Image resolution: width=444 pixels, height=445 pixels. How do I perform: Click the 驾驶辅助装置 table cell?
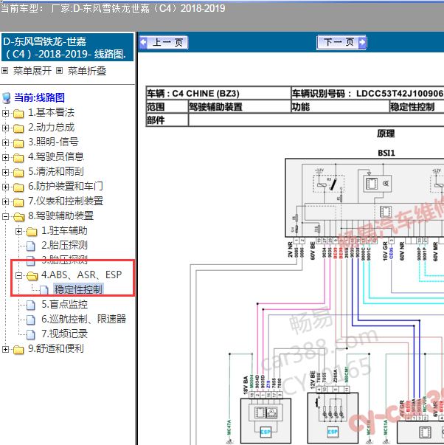240,107
